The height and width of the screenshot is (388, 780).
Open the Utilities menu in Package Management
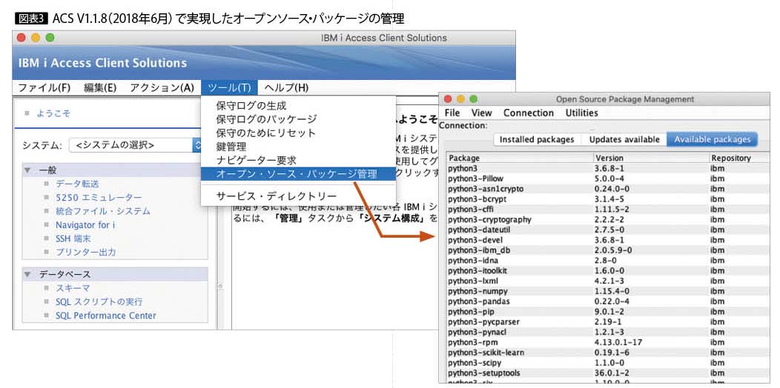click(x=581, y=113)
